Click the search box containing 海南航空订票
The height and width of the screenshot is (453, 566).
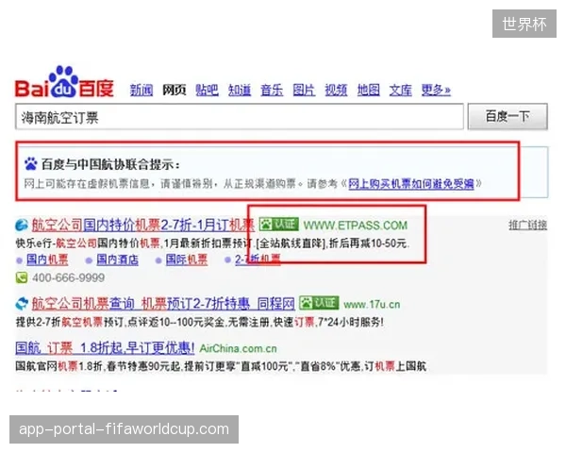click(240, 117)
